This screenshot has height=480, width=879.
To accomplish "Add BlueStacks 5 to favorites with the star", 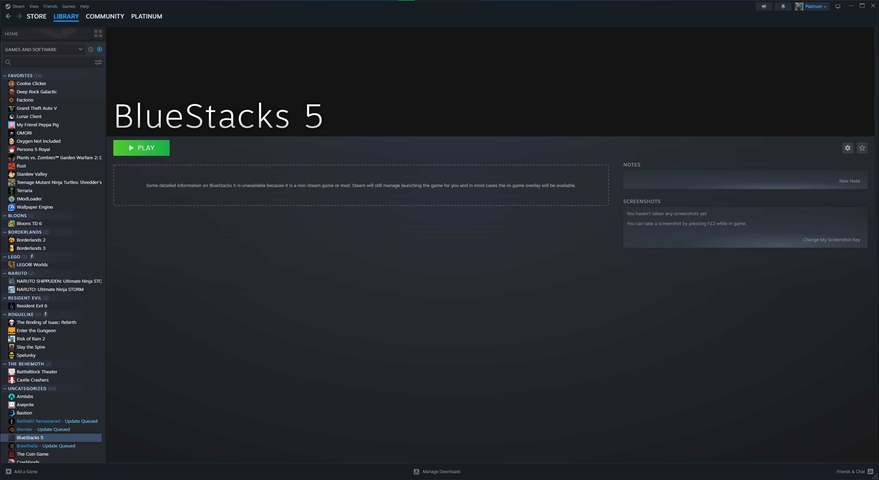I will 862,148.
